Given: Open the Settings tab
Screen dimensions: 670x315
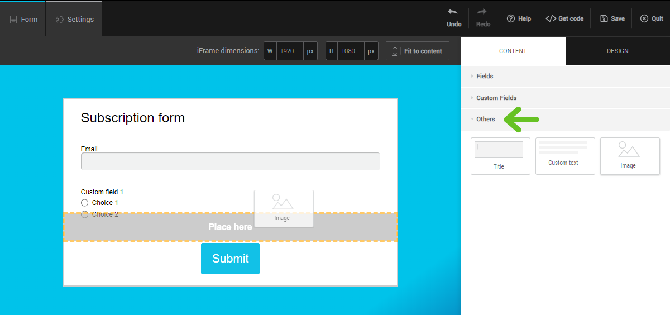Looking at the screenshot, I should pos(74,19).
